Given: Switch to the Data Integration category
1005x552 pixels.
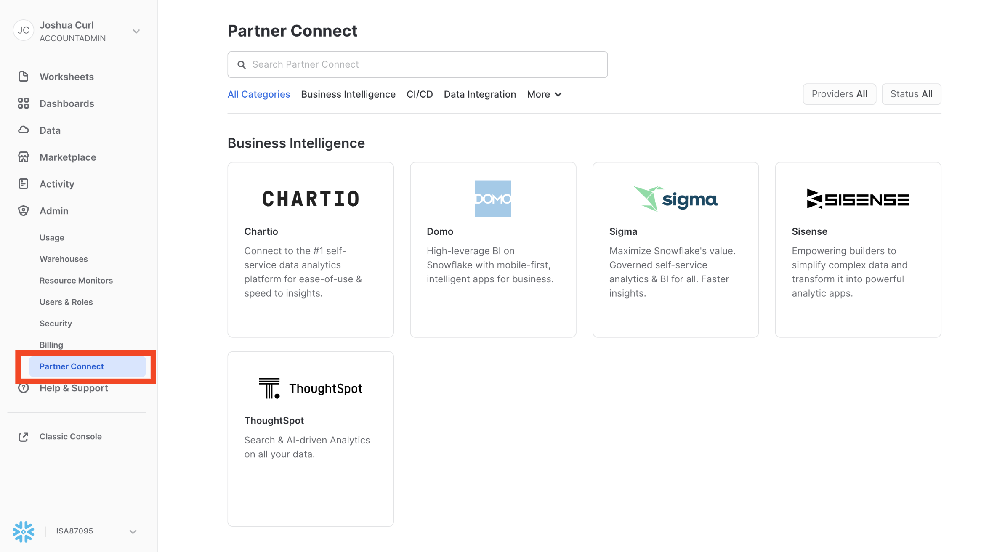Looking at the screenshot, I should (480, 94).
